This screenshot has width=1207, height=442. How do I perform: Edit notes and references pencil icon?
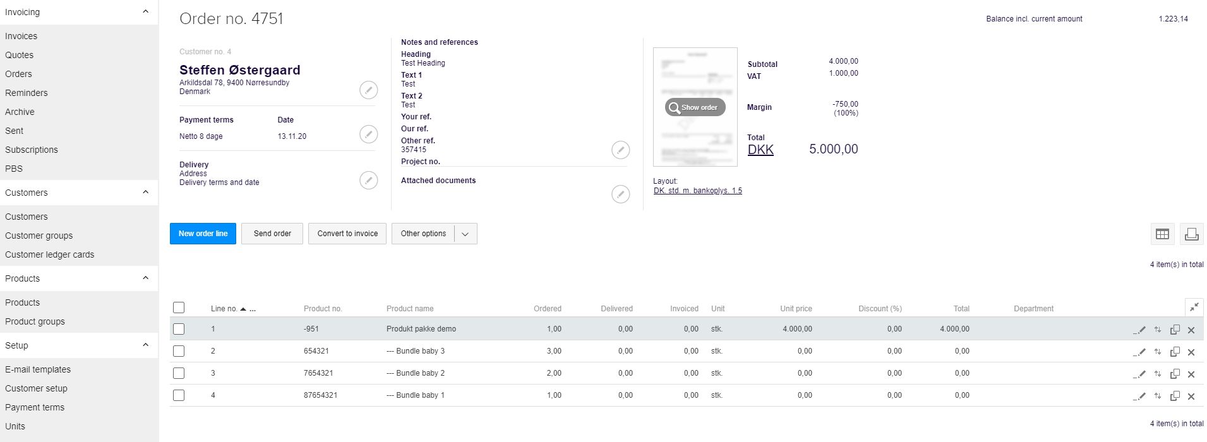click(620, 150)
